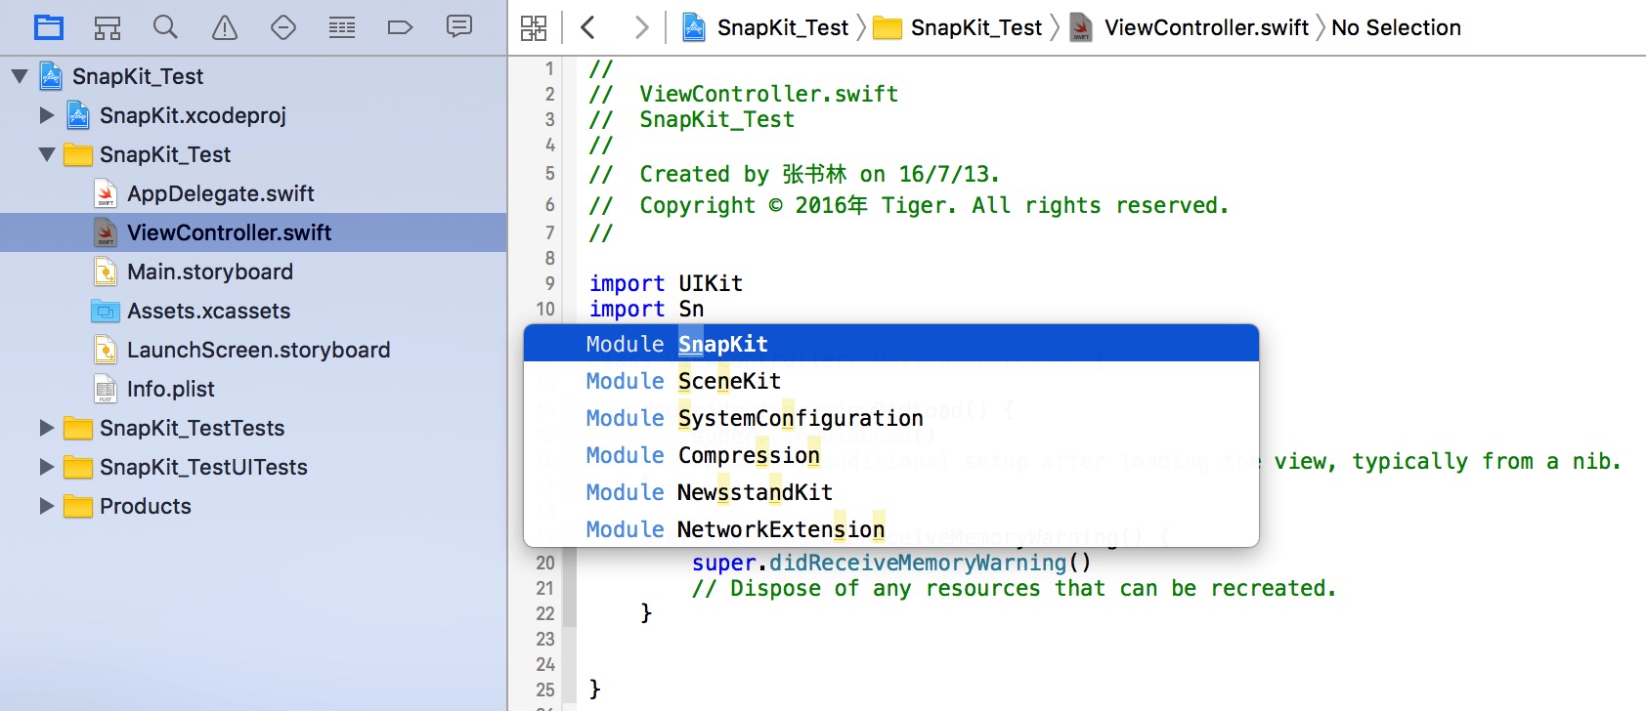Viewport: 1646px width, 711px height.
Task: Choose Module SceneKit completion
Action: [x=891, y=381]
